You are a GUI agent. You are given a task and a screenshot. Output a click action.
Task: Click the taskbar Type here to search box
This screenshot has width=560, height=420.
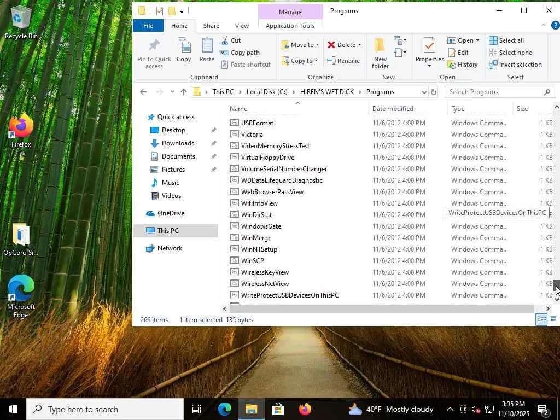[x=105, y=409]
